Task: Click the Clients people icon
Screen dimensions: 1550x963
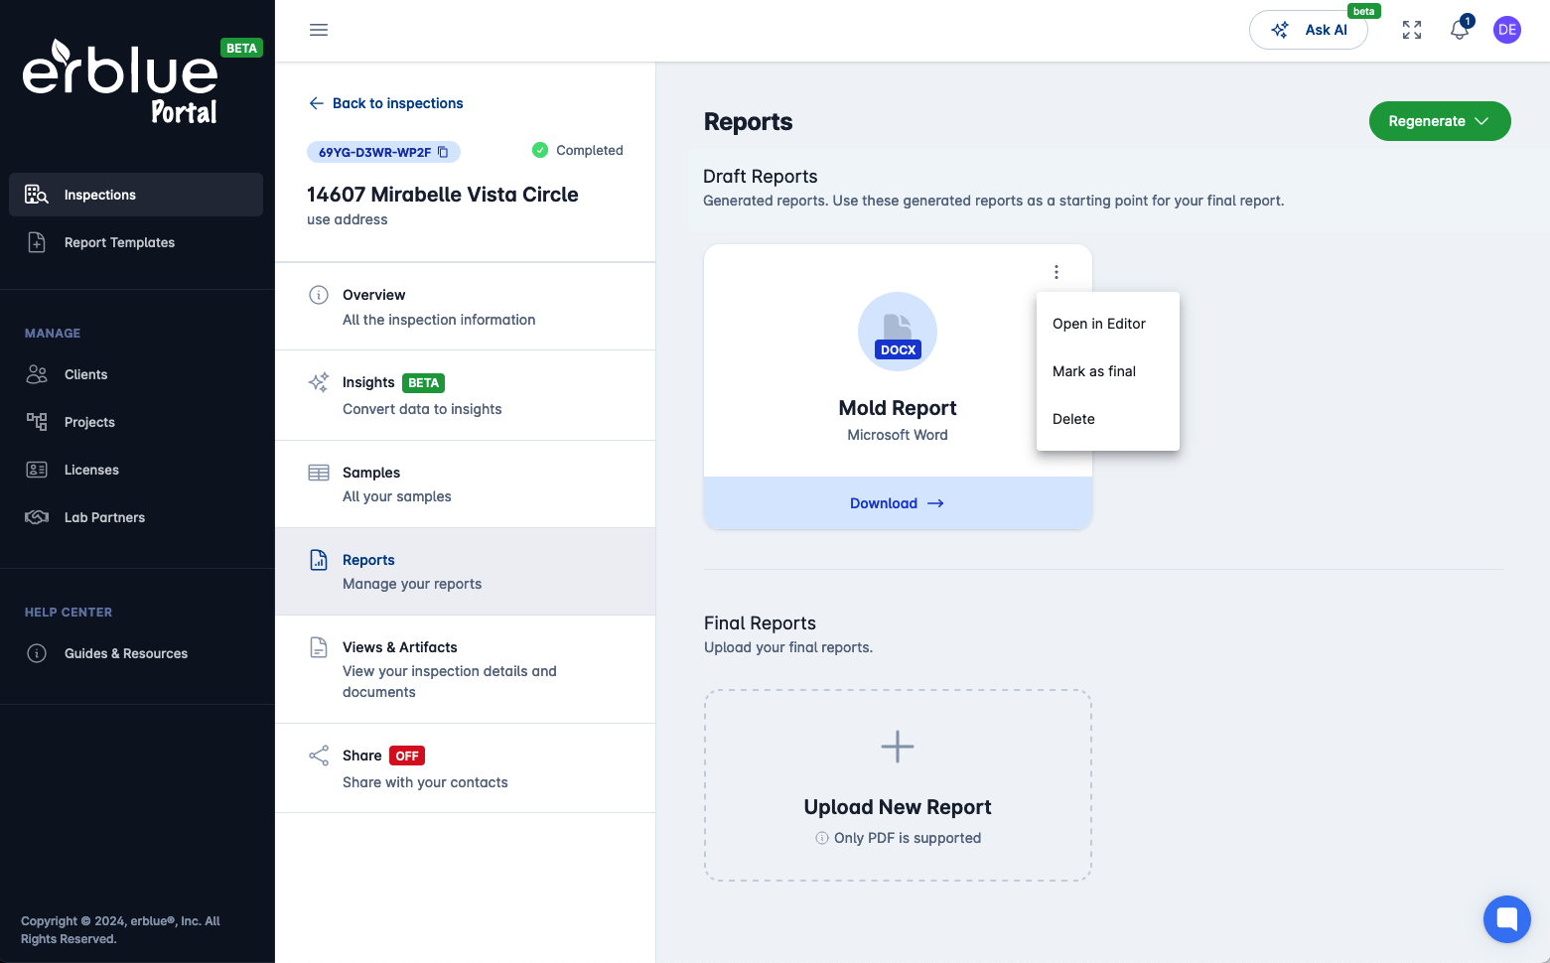Action: (37, 374)
